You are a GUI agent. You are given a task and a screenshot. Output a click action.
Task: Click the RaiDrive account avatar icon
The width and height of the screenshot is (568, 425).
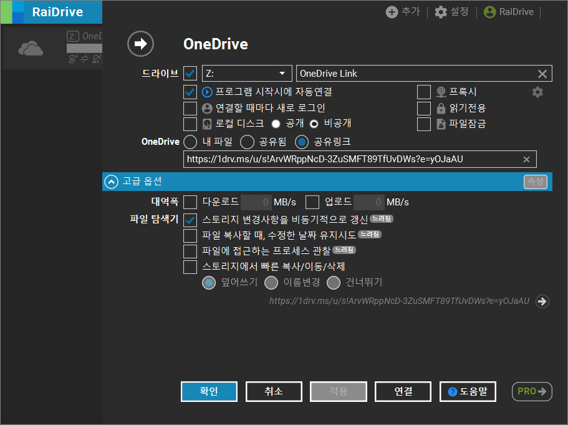click(x=489, y=12)
